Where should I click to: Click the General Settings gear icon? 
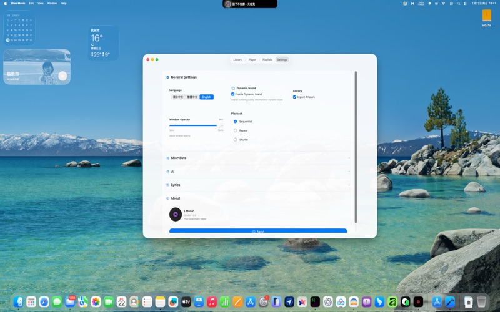pyautogui.click(x=167, y=77)
